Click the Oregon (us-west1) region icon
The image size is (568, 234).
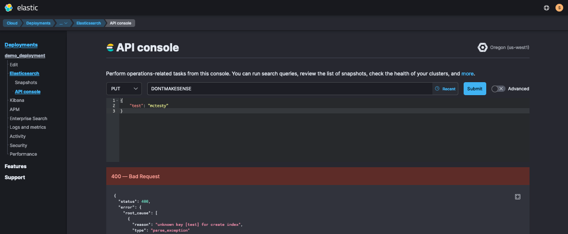pos(482,48)
